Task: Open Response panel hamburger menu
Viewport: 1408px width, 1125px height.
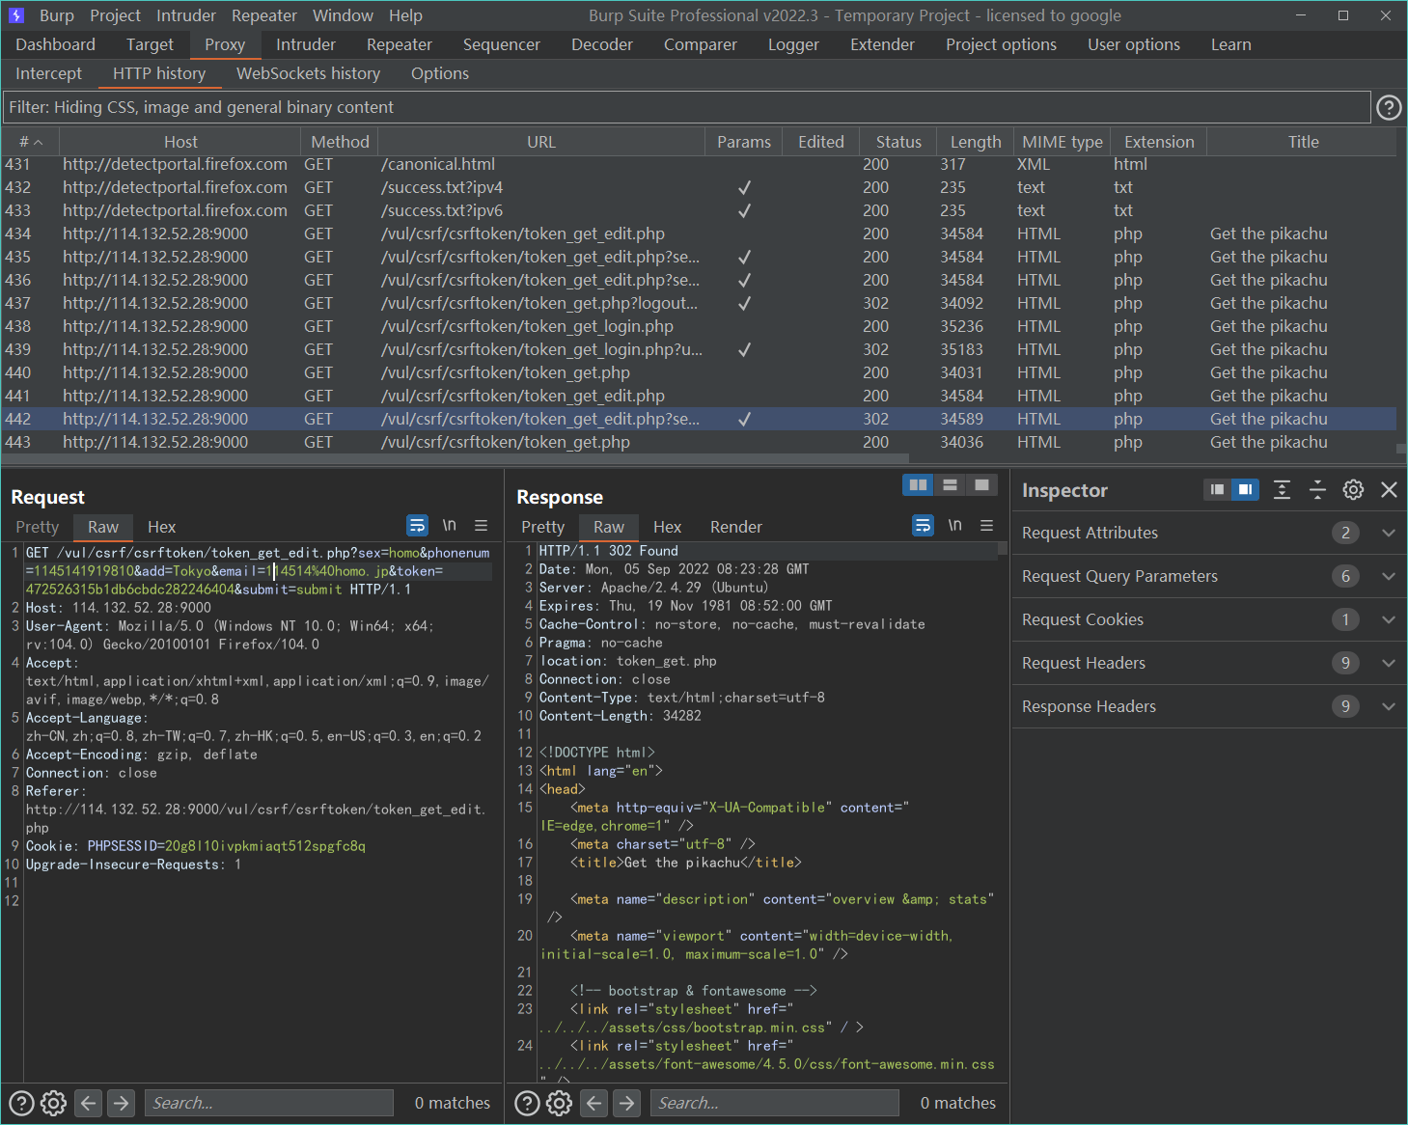Action: tap(986, 526)
